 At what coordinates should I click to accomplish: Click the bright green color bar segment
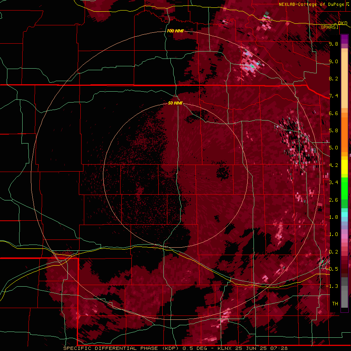pos(344,188)
